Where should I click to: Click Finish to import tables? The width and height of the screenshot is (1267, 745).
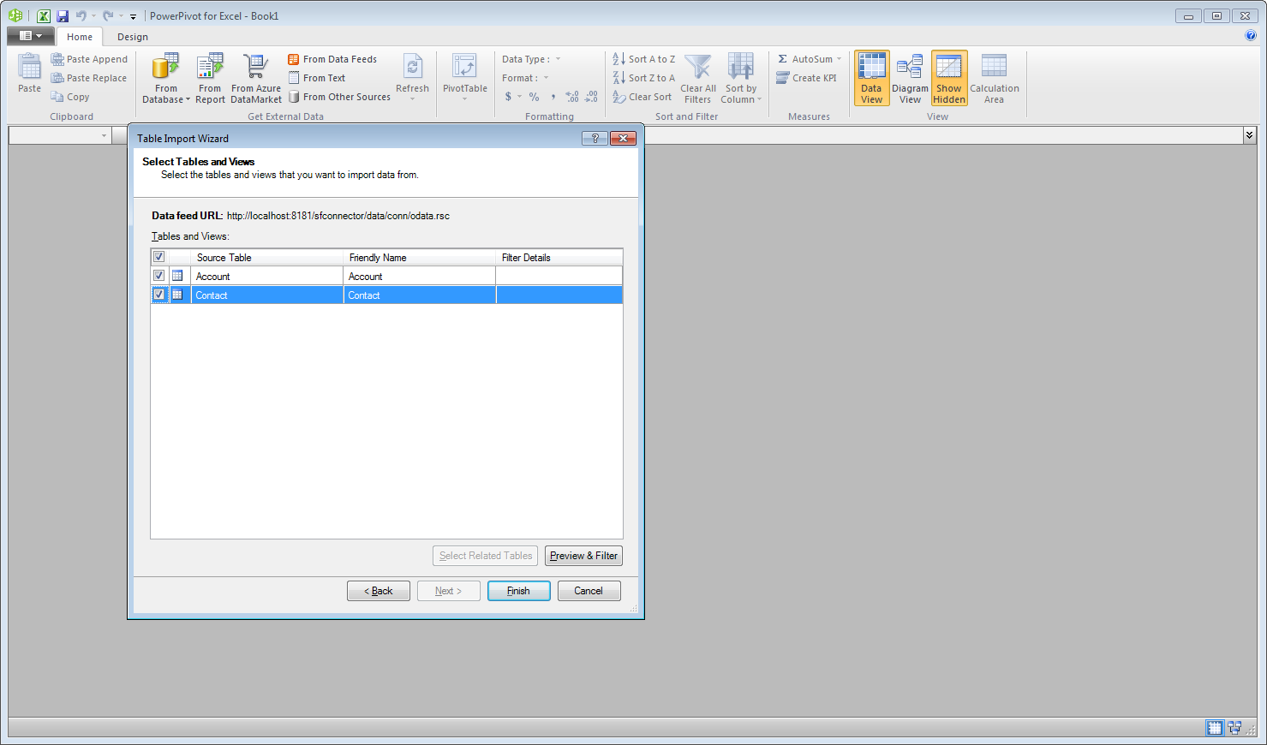point(518,590)
